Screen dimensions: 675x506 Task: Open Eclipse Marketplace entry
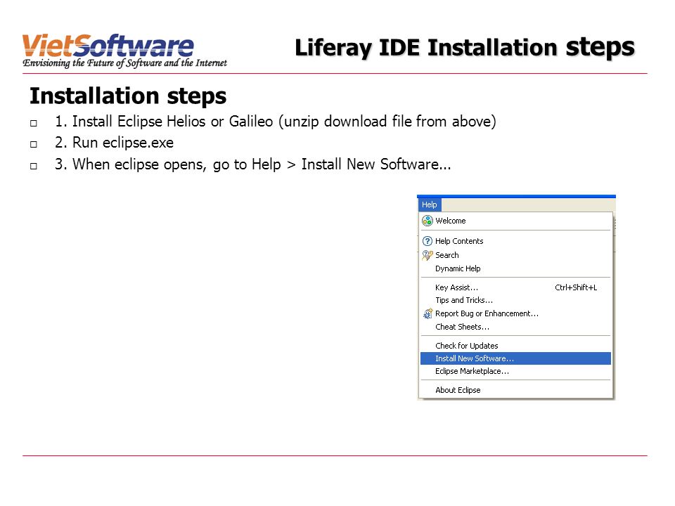pos(515,371)
